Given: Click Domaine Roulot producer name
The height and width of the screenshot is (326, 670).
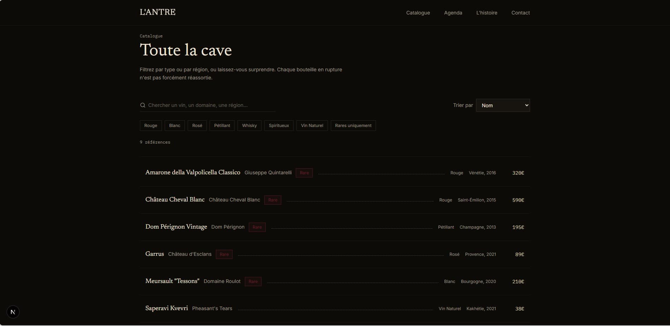Looking at the screenshot, I should [x=222, y=281].
